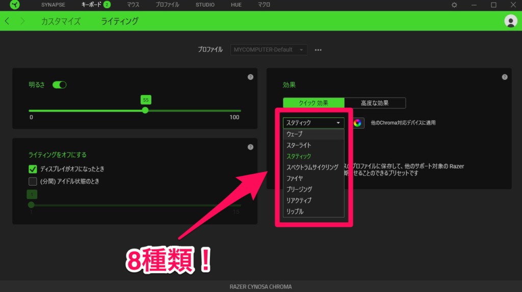Maximize the Synapse window

[493, 5]
